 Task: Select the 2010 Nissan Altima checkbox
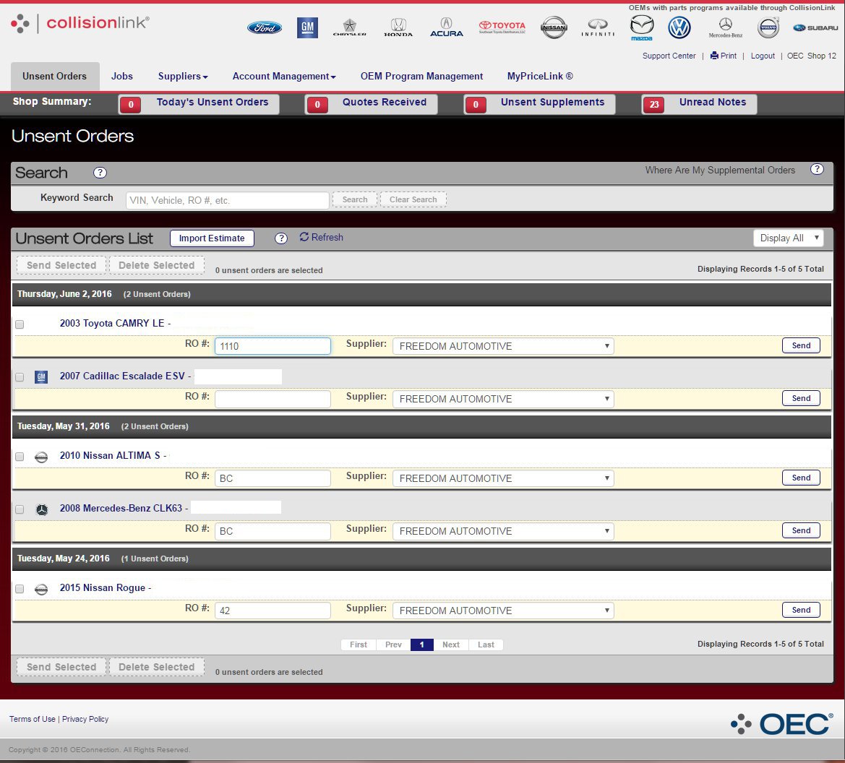tap(20, 457)
